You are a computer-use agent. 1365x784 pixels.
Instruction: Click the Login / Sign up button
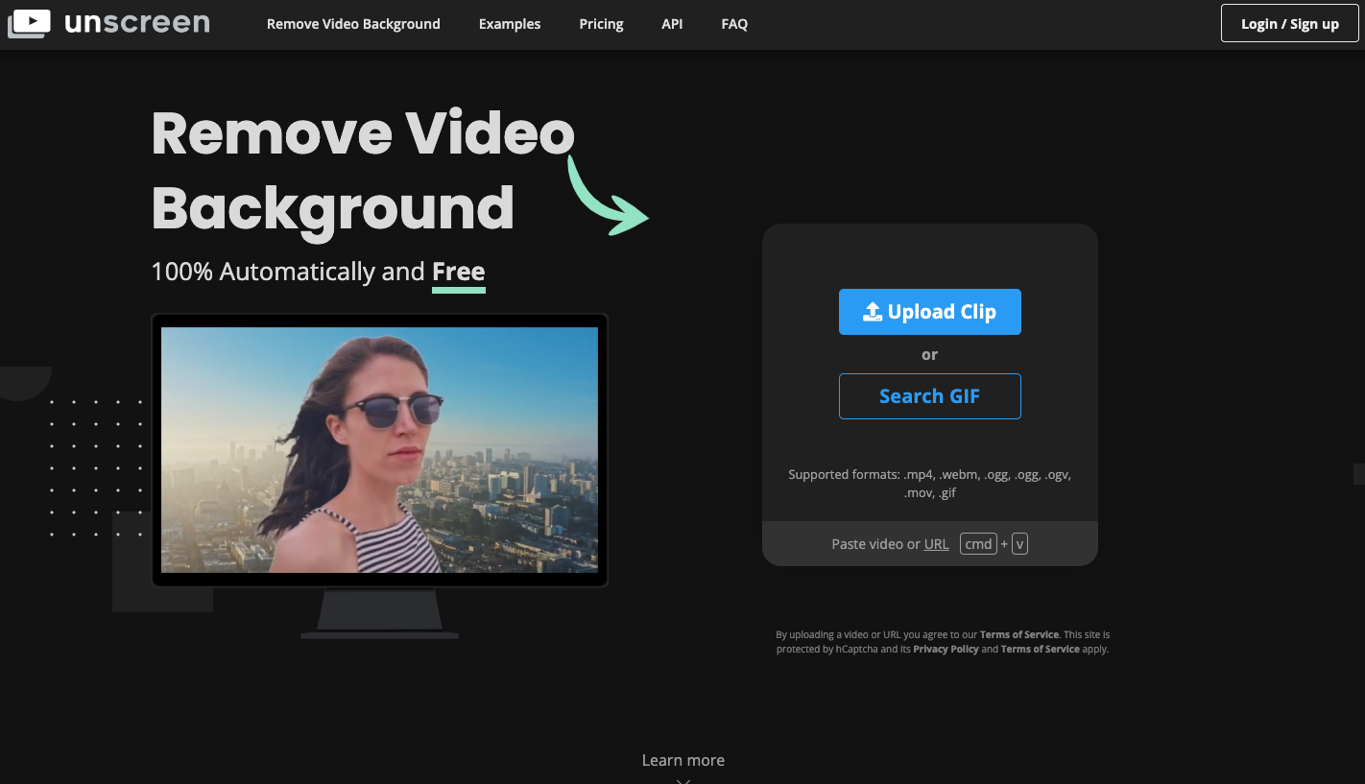(1289, 23)
